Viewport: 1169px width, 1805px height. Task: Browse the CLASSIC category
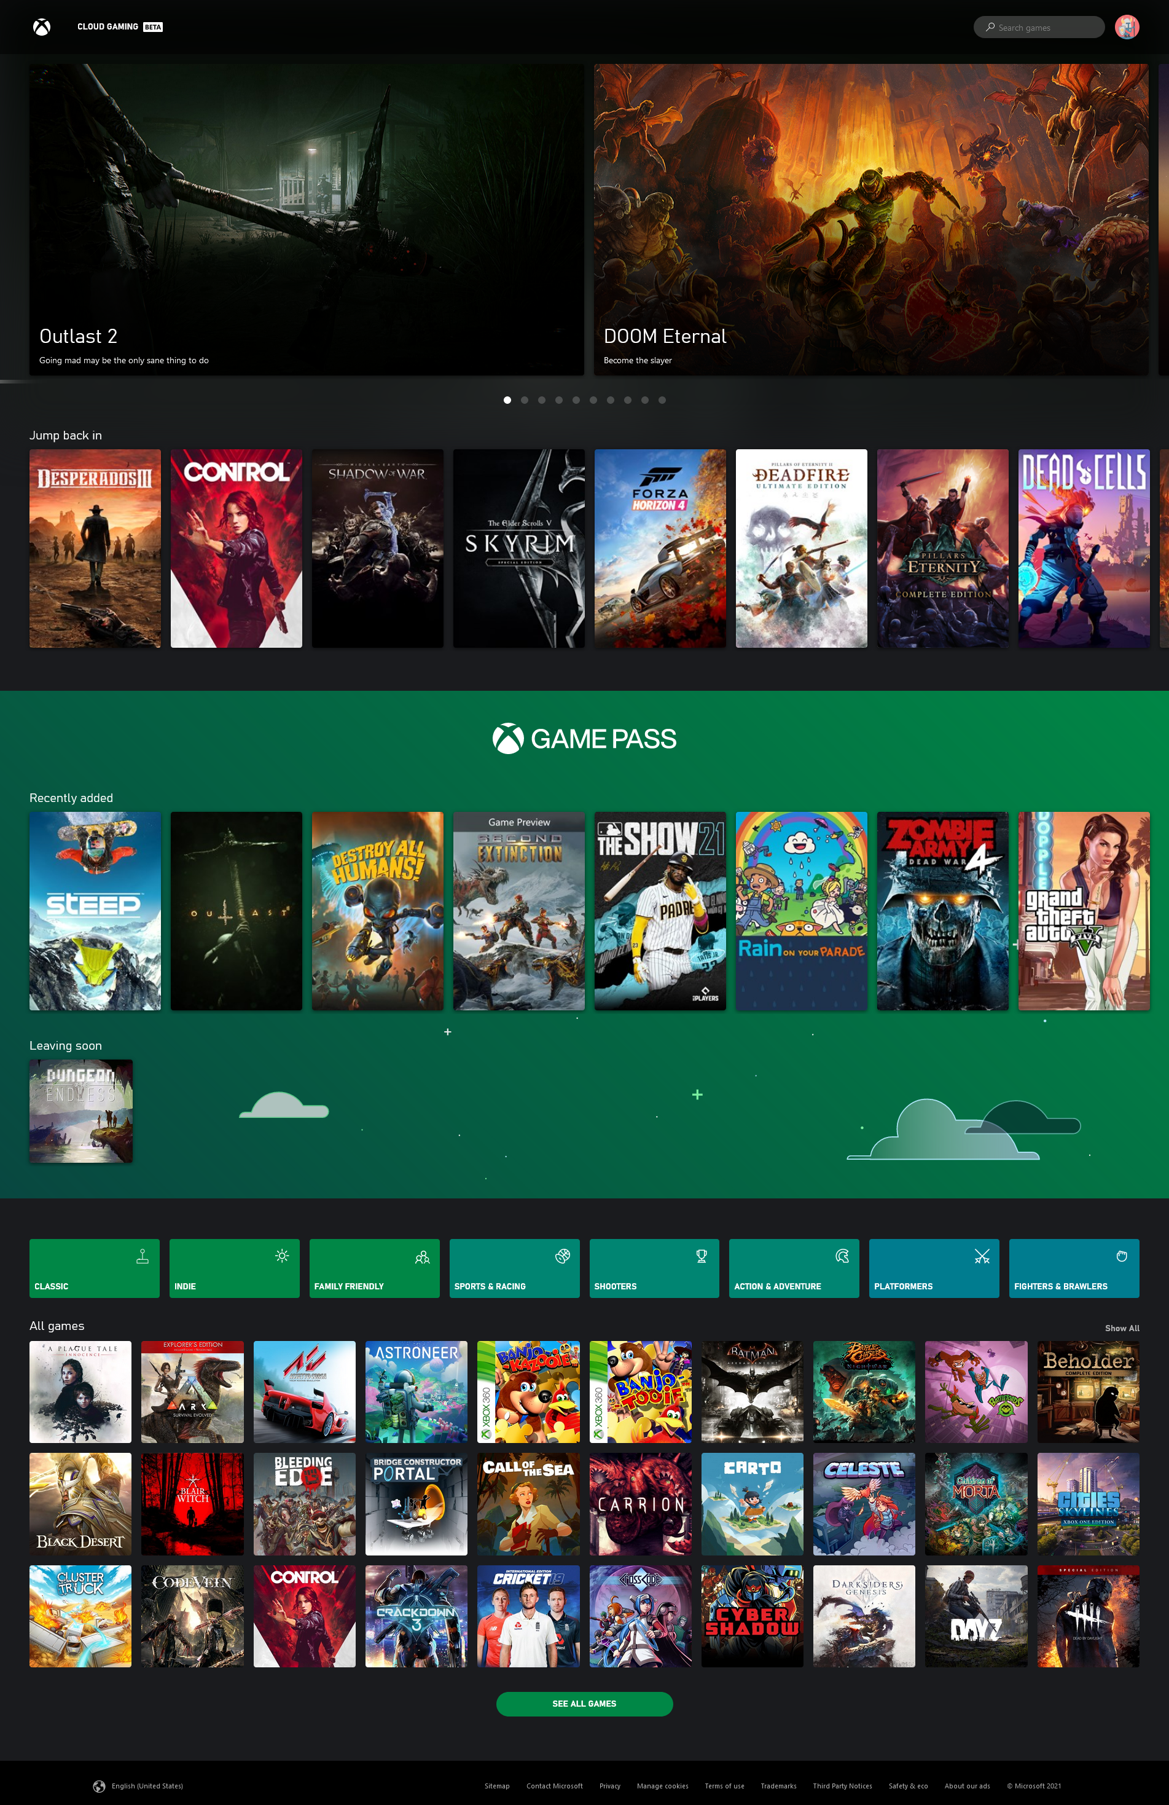[x=95, y=1268]
